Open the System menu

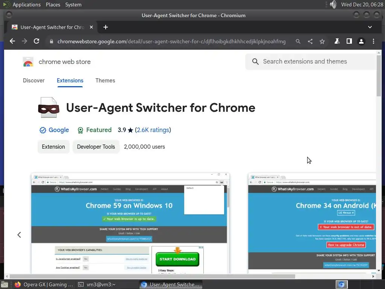(x=73, y=5)
